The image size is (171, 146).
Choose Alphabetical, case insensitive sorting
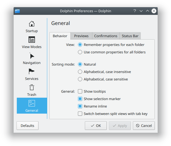[x=80, y=72]
